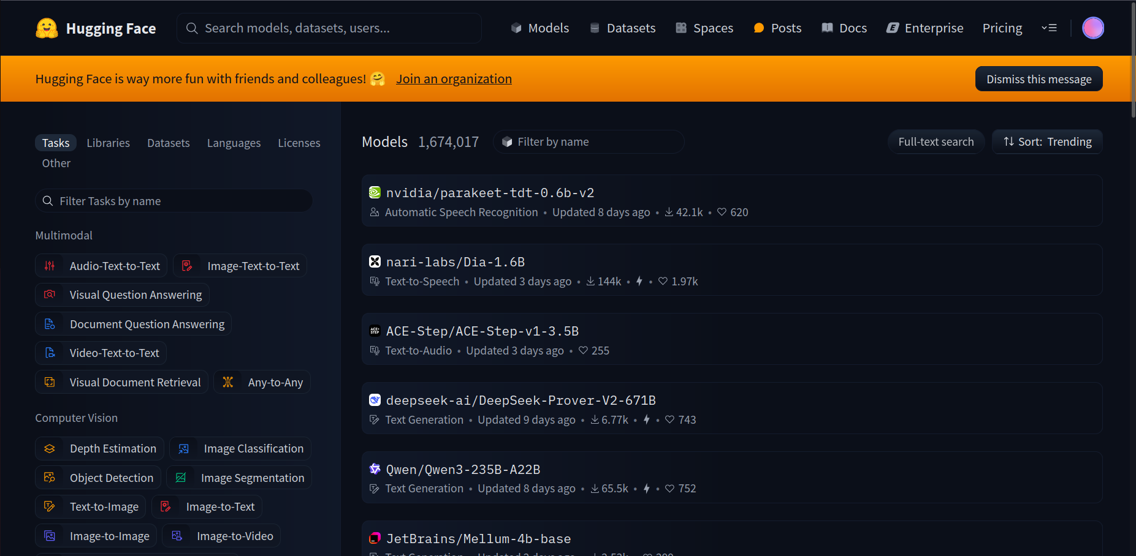Open Qwen/Qwen3-235B-A22B model page
Screen dimensions: 1136x556
(732, 478)
